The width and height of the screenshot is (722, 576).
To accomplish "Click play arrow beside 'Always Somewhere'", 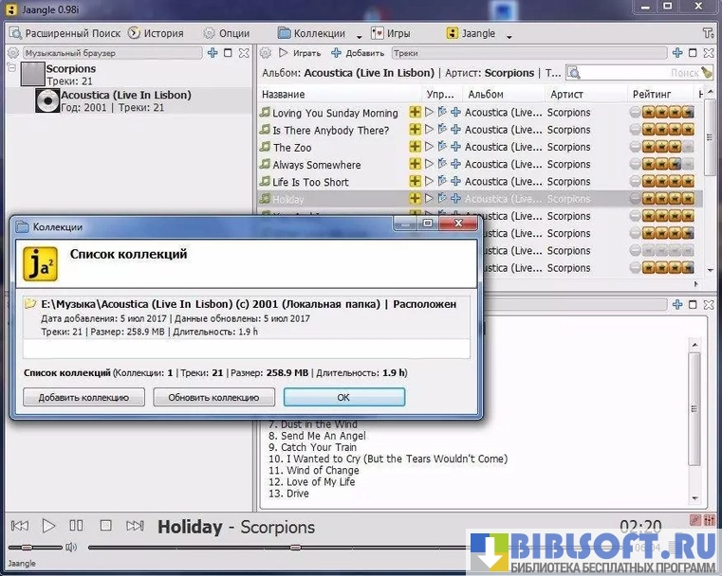I will (429, 164).
